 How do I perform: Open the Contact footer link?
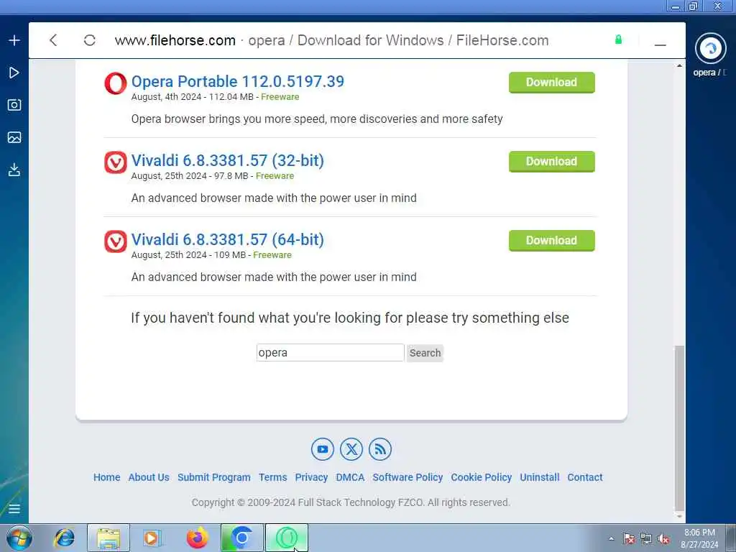(x=585, y=477)
